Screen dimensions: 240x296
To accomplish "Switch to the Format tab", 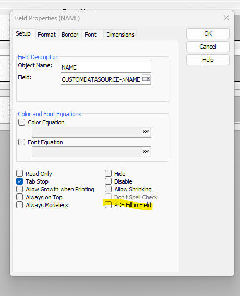I will point(47,35).
